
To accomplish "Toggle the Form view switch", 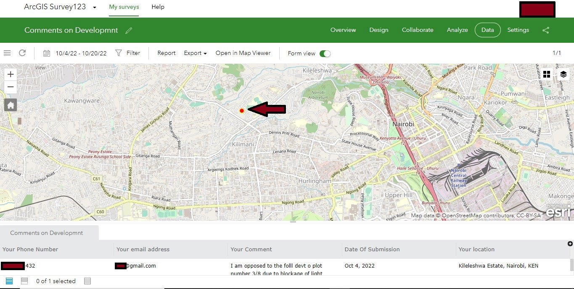I will click(325, 54).
